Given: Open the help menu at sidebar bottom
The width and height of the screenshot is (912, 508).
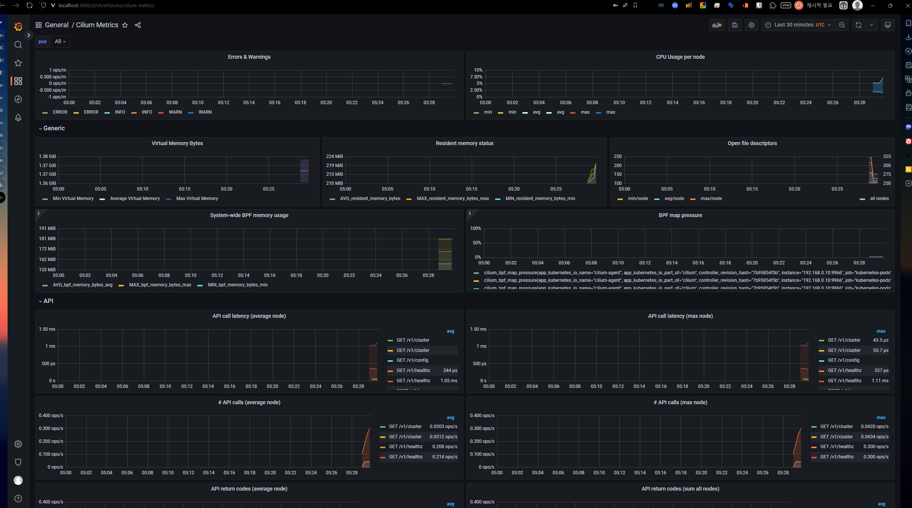Looking at the screenshot, I should coord(18,498).
